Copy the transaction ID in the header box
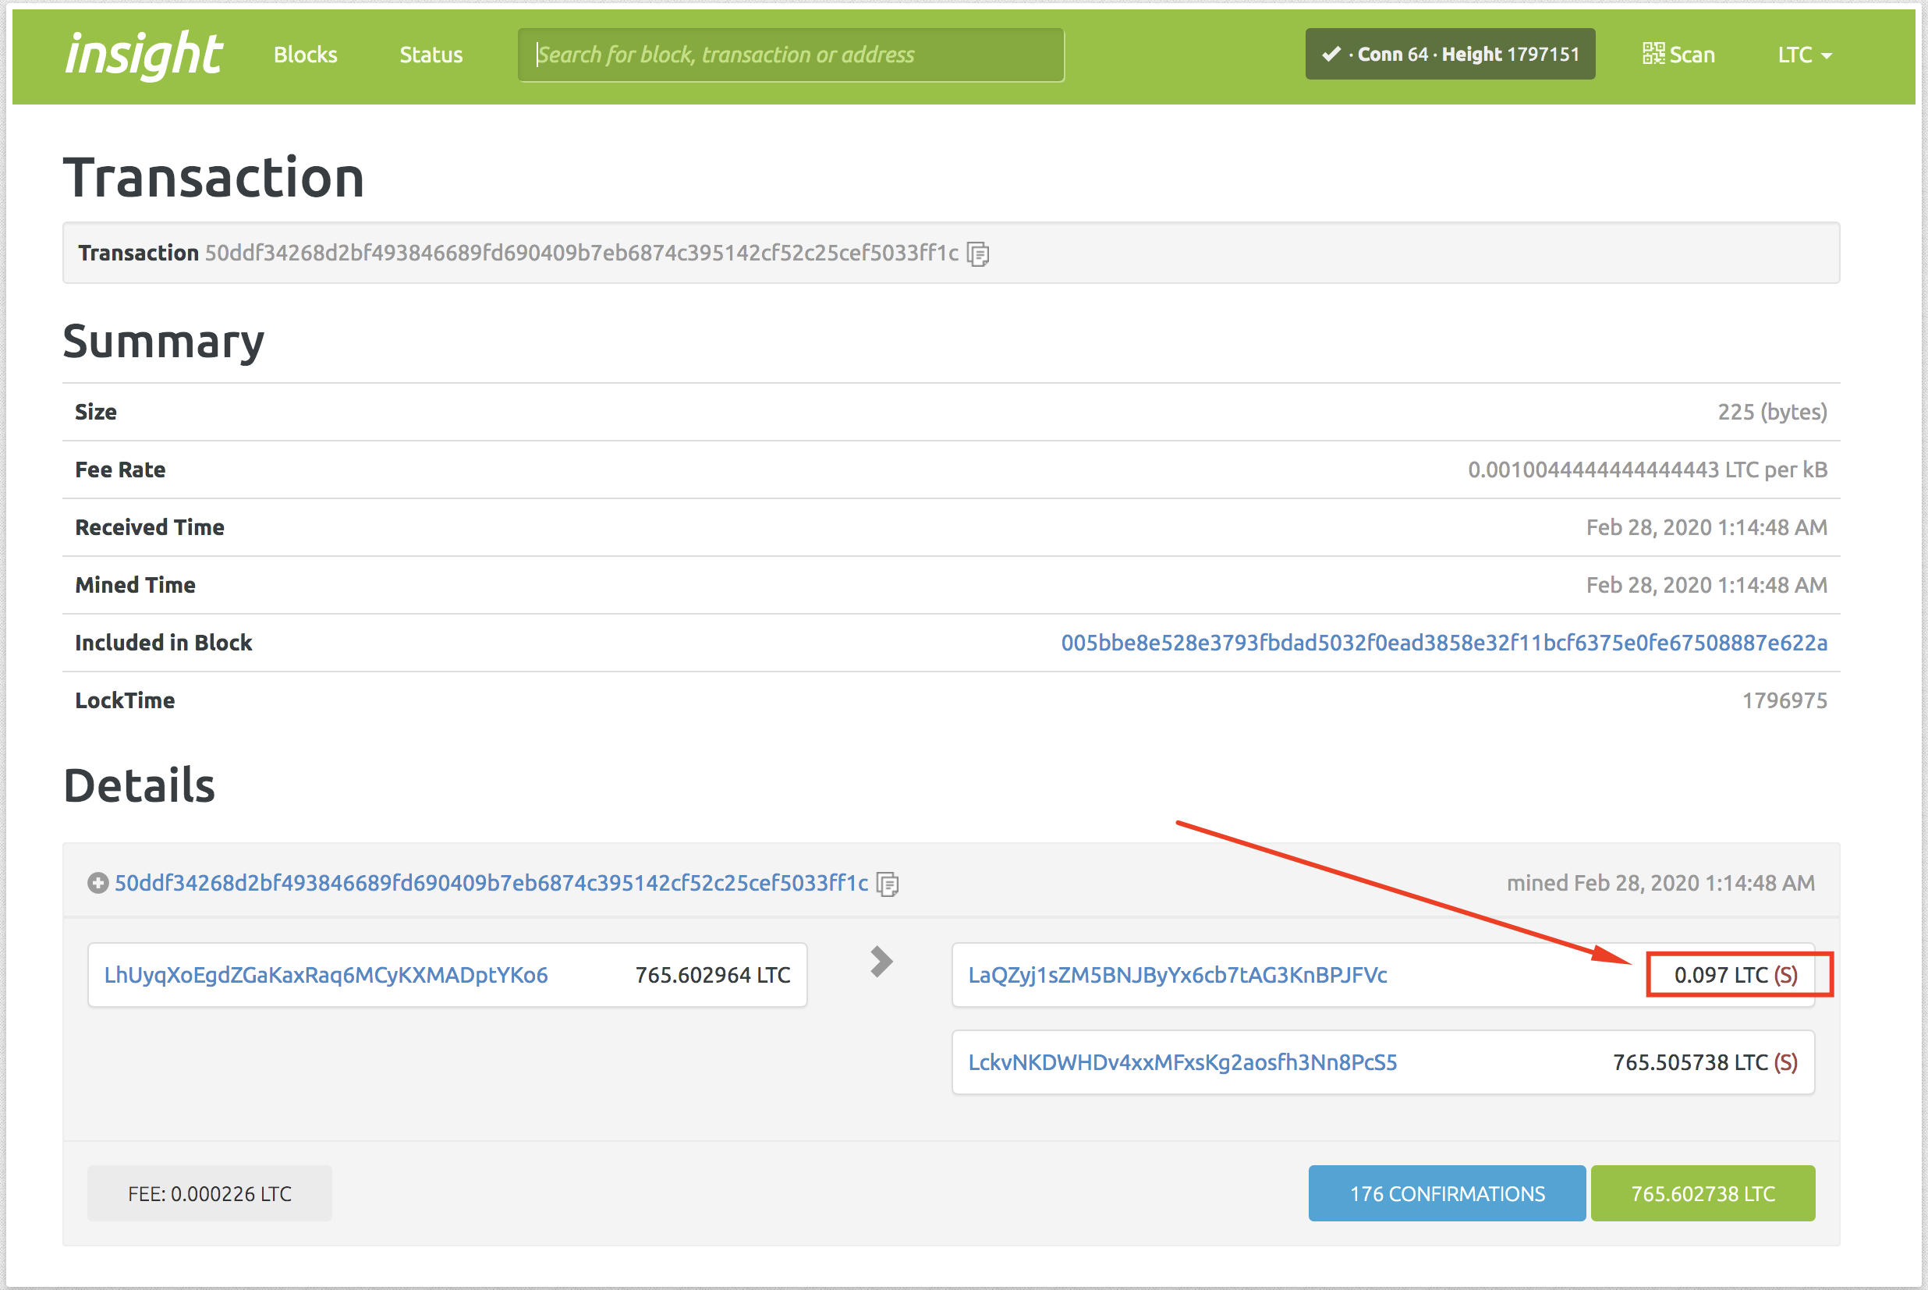The width and height of the screenshot is (1928, 1290). point(978,254)
